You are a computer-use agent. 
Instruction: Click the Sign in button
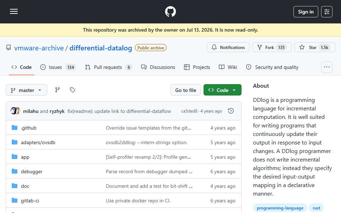click(305, 12)
